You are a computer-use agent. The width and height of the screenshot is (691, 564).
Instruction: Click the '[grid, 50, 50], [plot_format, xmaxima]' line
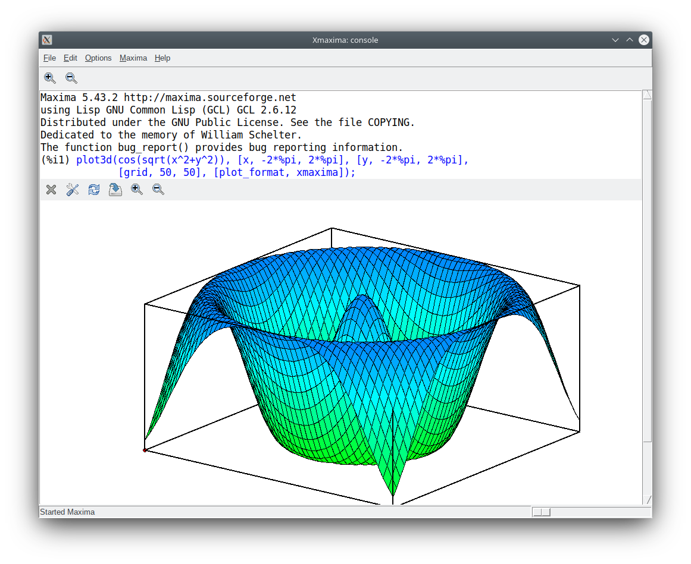237,172
